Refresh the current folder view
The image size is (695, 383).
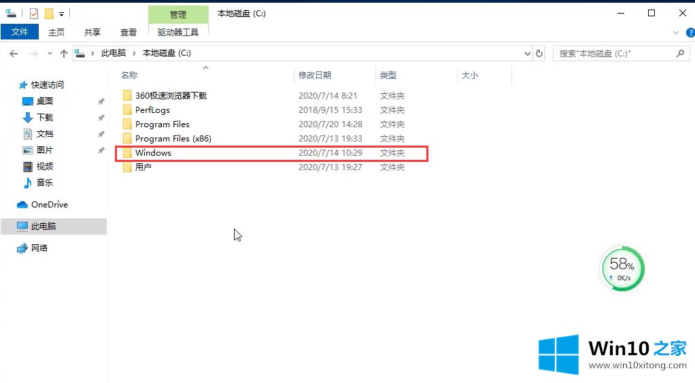coord(539,54)
